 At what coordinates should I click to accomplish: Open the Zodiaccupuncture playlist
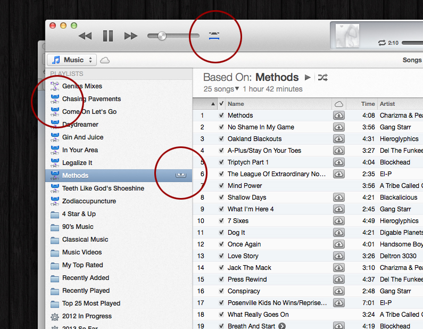pos(119,201)
